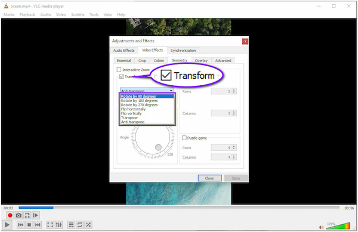Uncheck the Transform checkbox
The image size is (358, 232).
coord(122,76)
